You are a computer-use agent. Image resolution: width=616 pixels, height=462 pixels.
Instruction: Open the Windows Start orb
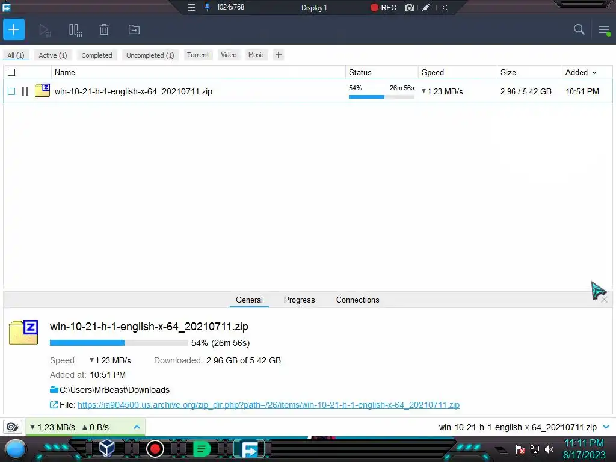pyautogui.click(x=16, y=449)
